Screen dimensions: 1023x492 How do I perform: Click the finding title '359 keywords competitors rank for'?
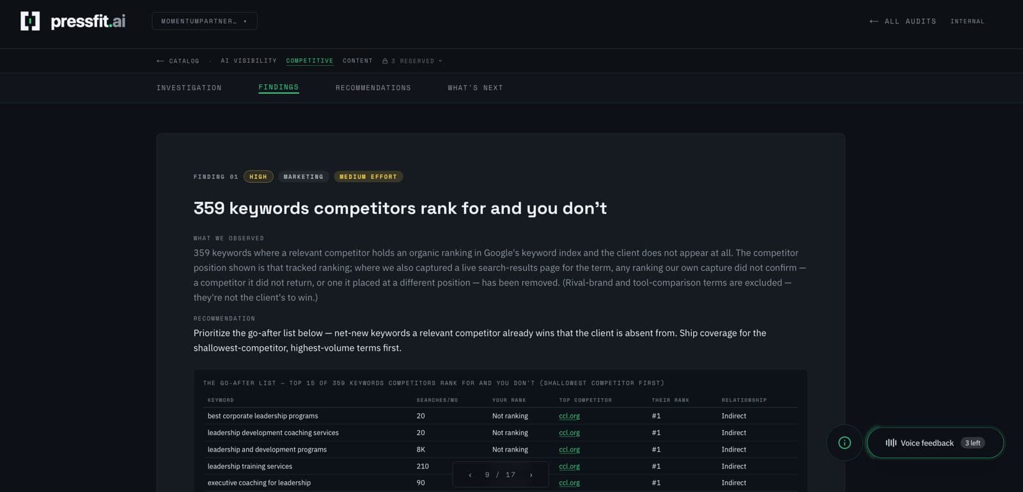point(400,208)
